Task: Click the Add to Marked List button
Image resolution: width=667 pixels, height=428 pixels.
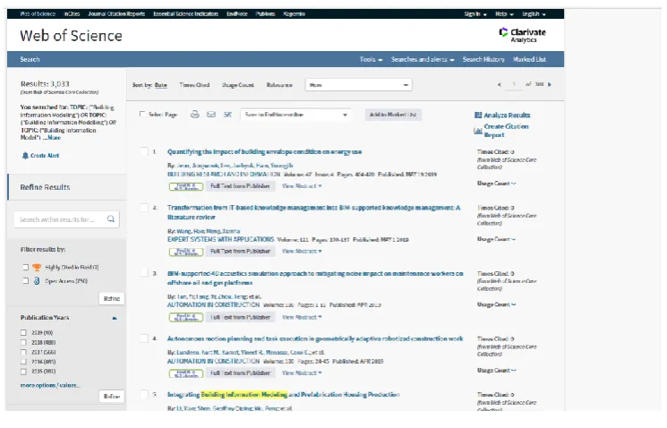Action: [393, 115]
